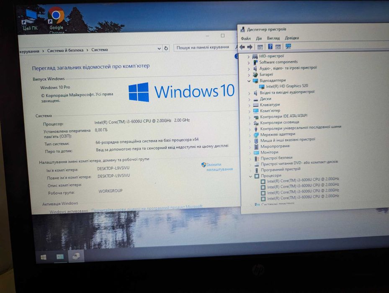Click the Device Manager taskbar button
Image resolution: width=389 pixels, height=293 pixels.
[76, 256]
